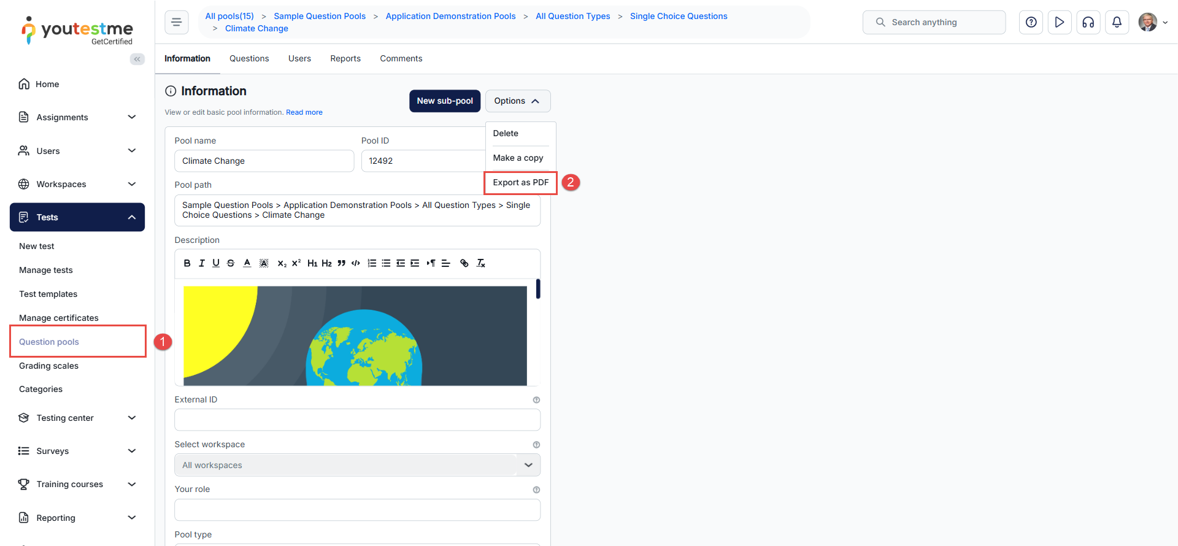Open the Read more link
Viewport: 1178px width, 546px height.
tap(304, 112)
